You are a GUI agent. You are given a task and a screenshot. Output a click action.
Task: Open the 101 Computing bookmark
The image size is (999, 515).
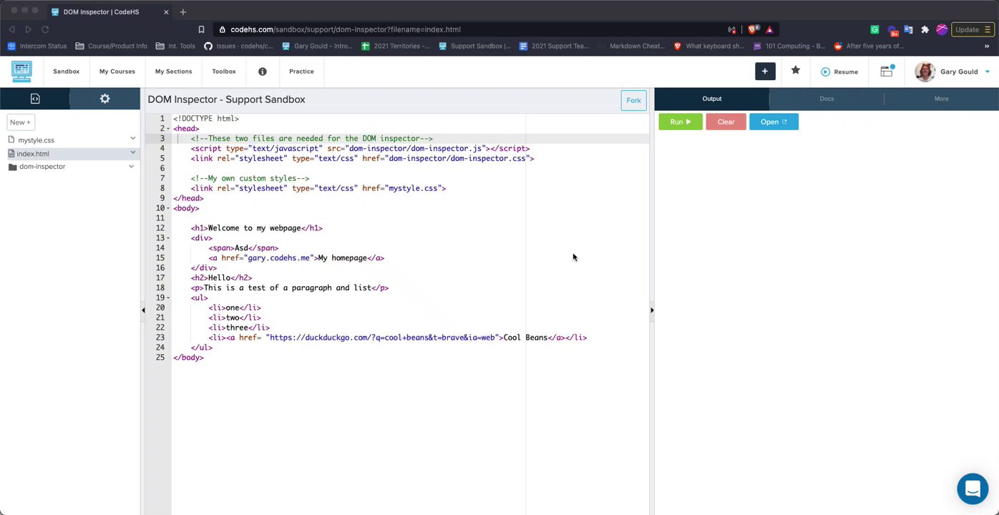click(x=789, y=46)
